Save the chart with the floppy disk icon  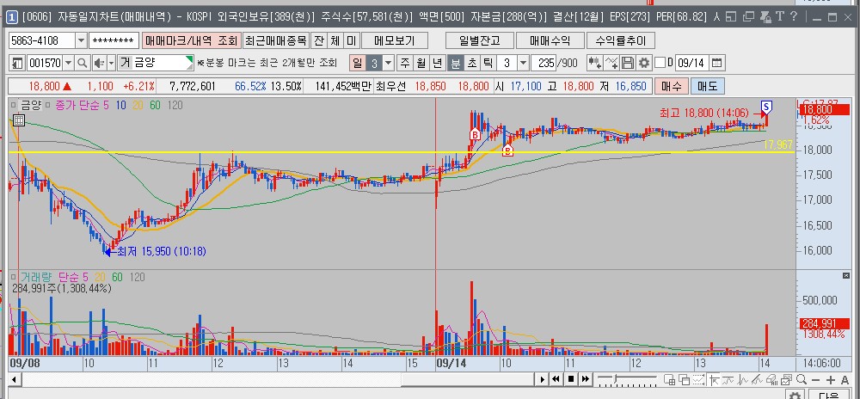[x=629, y=63]
